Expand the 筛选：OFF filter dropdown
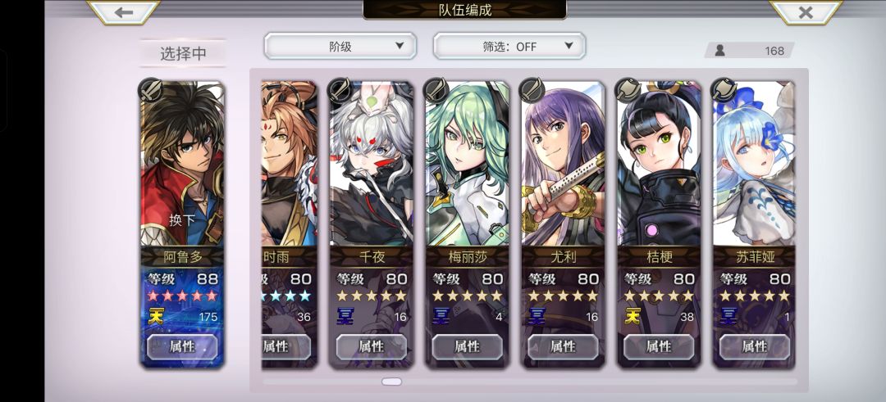Image resolution: width=886 pixels, height=402 pixels. [x=509, y=46]
